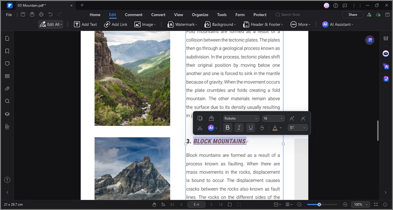
Task: Click the Cut scissors icon in floating toolbar
Action: coord(200,128)
